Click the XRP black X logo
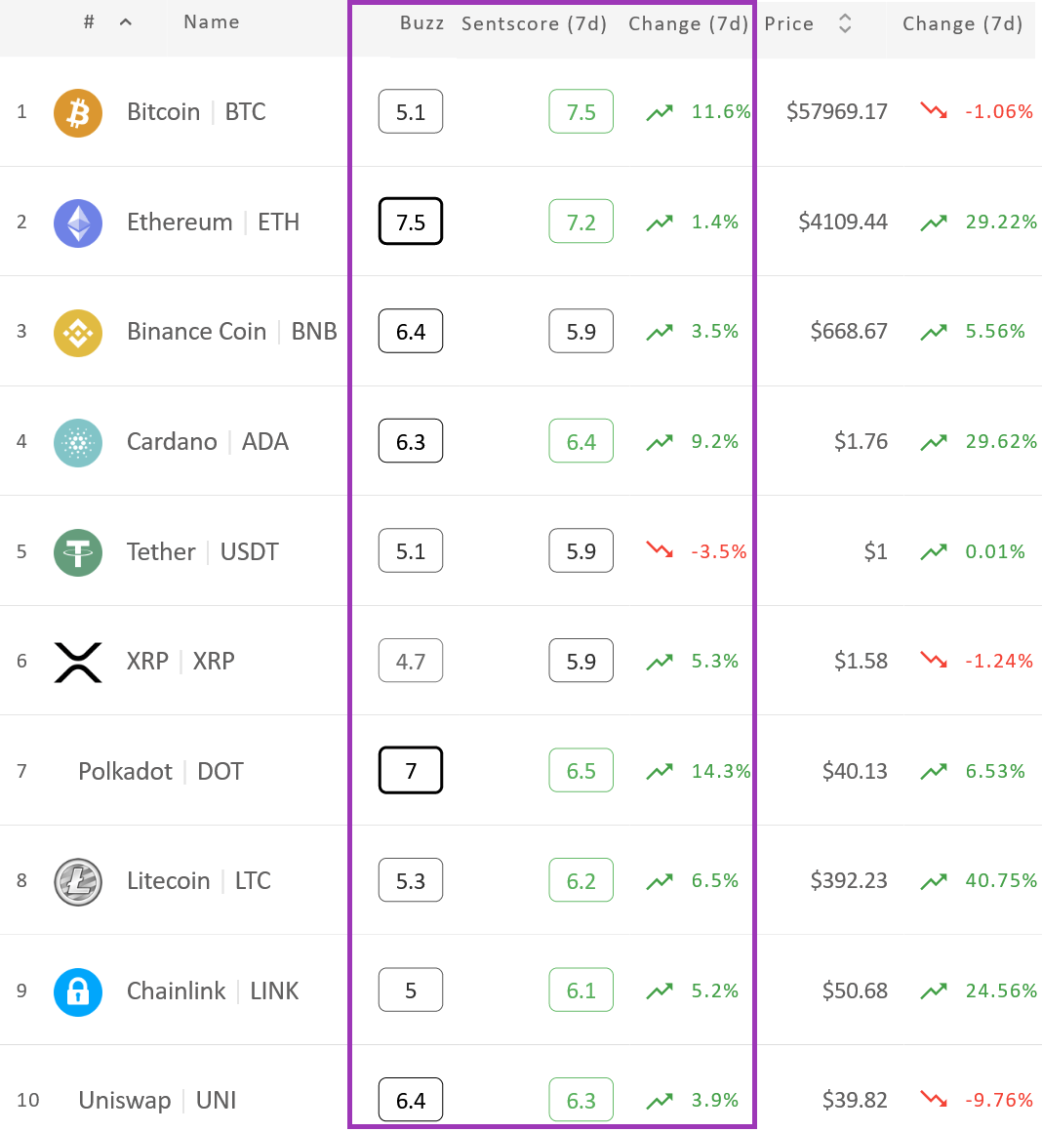The height and width of the screenshot is (1132, 1042). coord(78,662)
